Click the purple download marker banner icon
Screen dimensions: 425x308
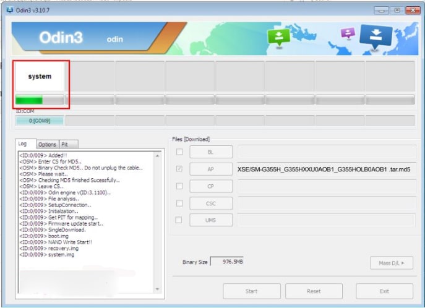click(x=348, y=33)
